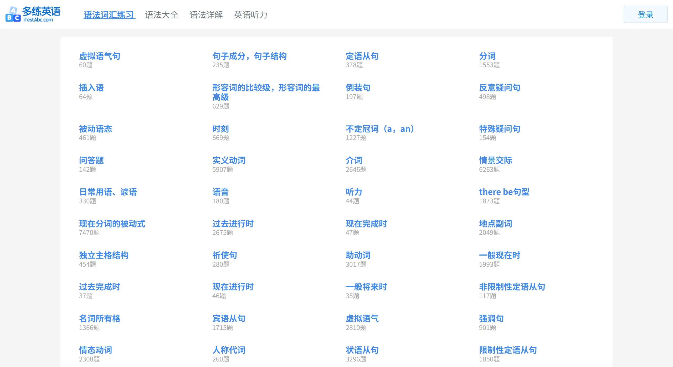Open the 非限制性定语从句 category
The image size is (673, 367).
point(512,287)
